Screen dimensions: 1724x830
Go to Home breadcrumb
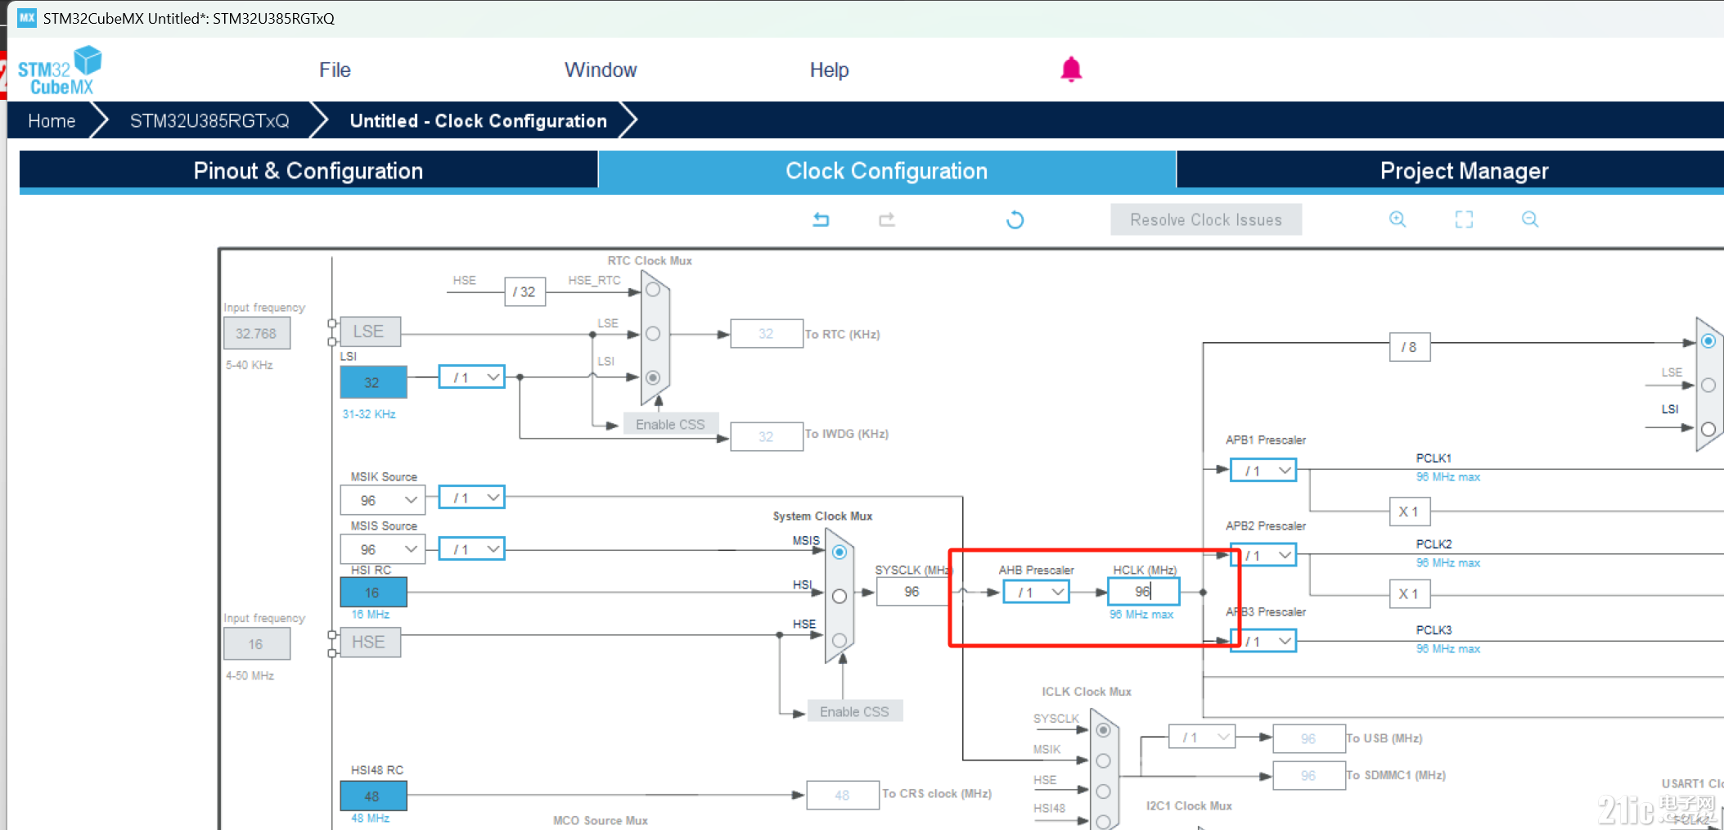click(x=52, y=121)
